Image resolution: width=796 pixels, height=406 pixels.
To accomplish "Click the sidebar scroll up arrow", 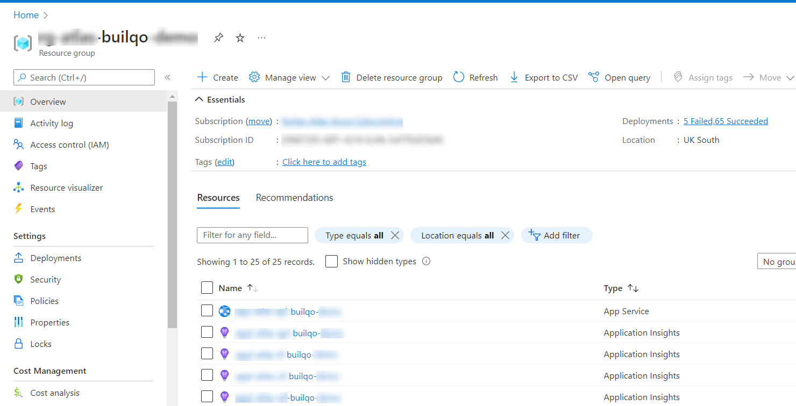I will [172, 96].
